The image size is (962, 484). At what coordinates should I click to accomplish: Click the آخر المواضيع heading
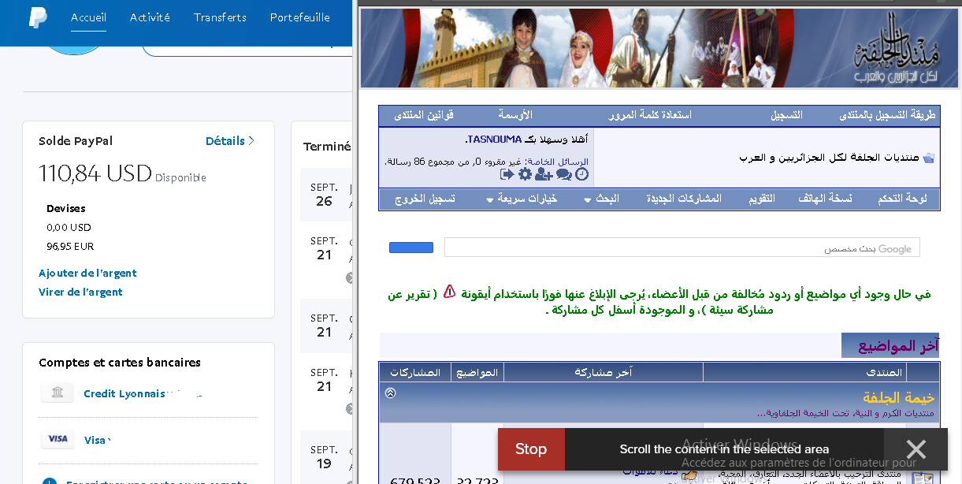[x=897, y=346]
